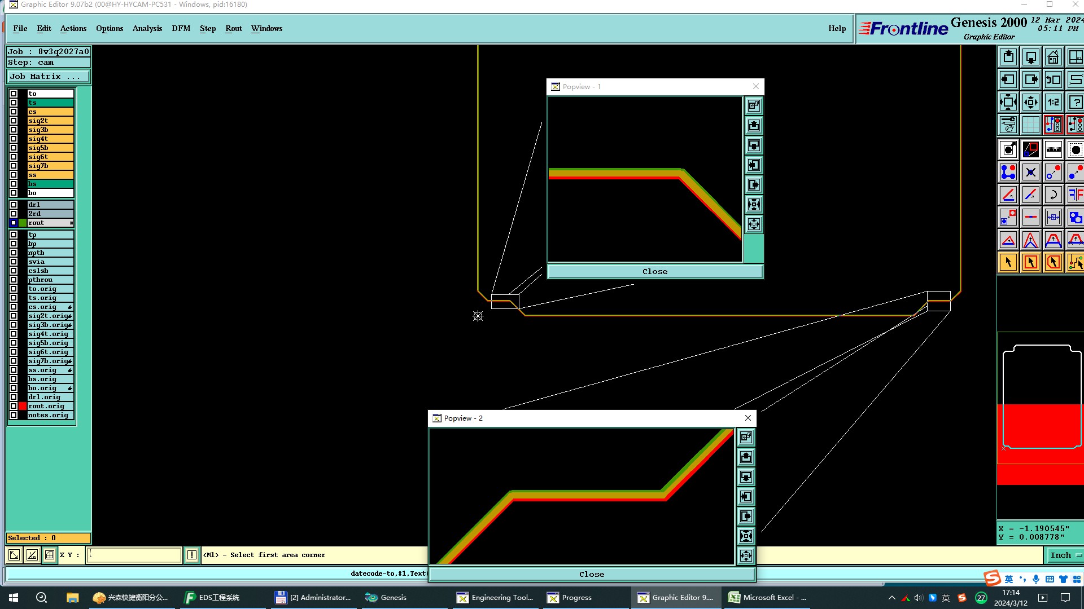
Task: Select the ruler measure tool icon
Action: [1053, 149]
